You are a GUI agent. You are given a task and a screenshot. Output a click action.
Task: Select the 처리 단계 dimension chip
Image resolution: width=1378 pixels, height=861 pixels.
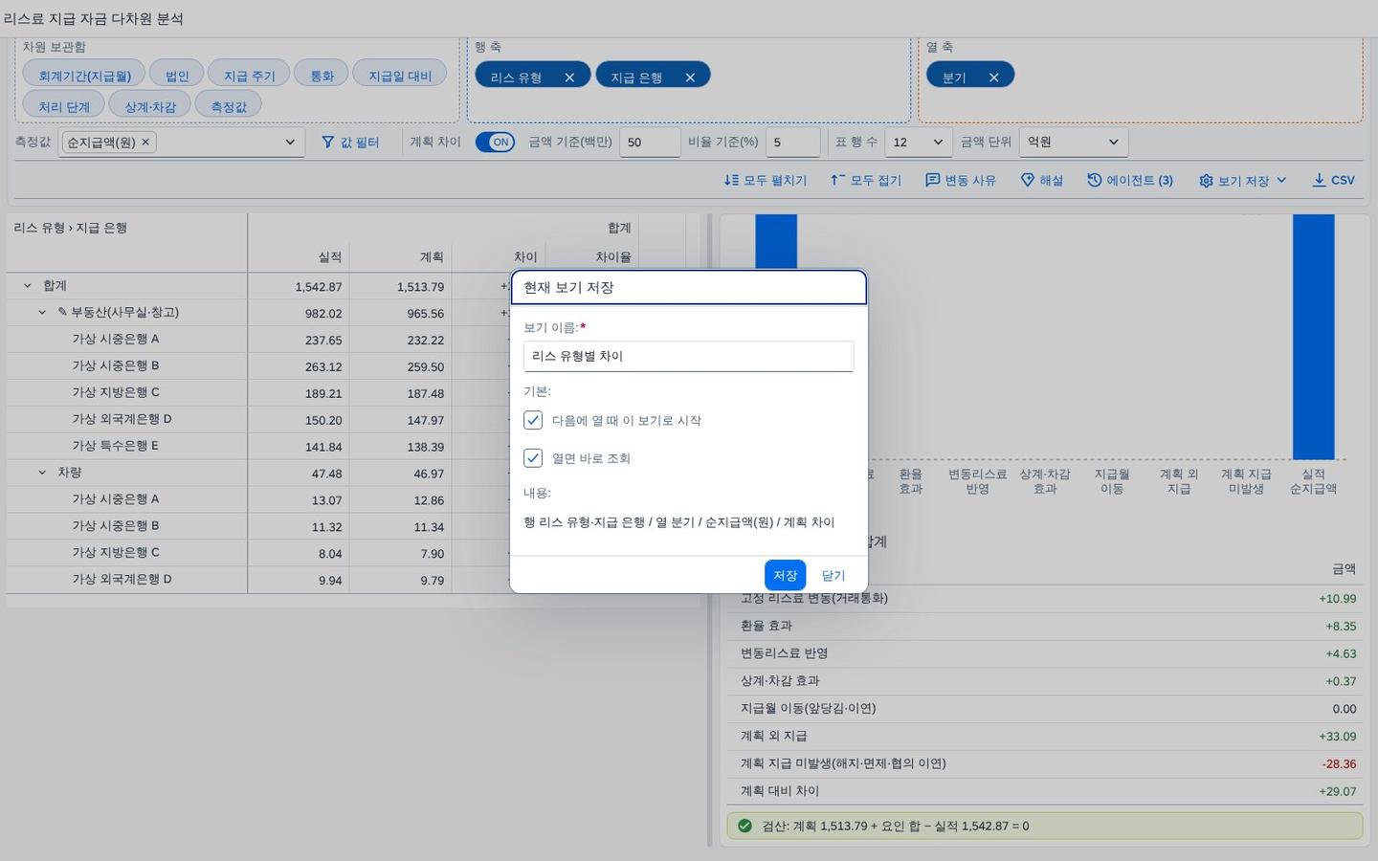[x=64, y=106]
